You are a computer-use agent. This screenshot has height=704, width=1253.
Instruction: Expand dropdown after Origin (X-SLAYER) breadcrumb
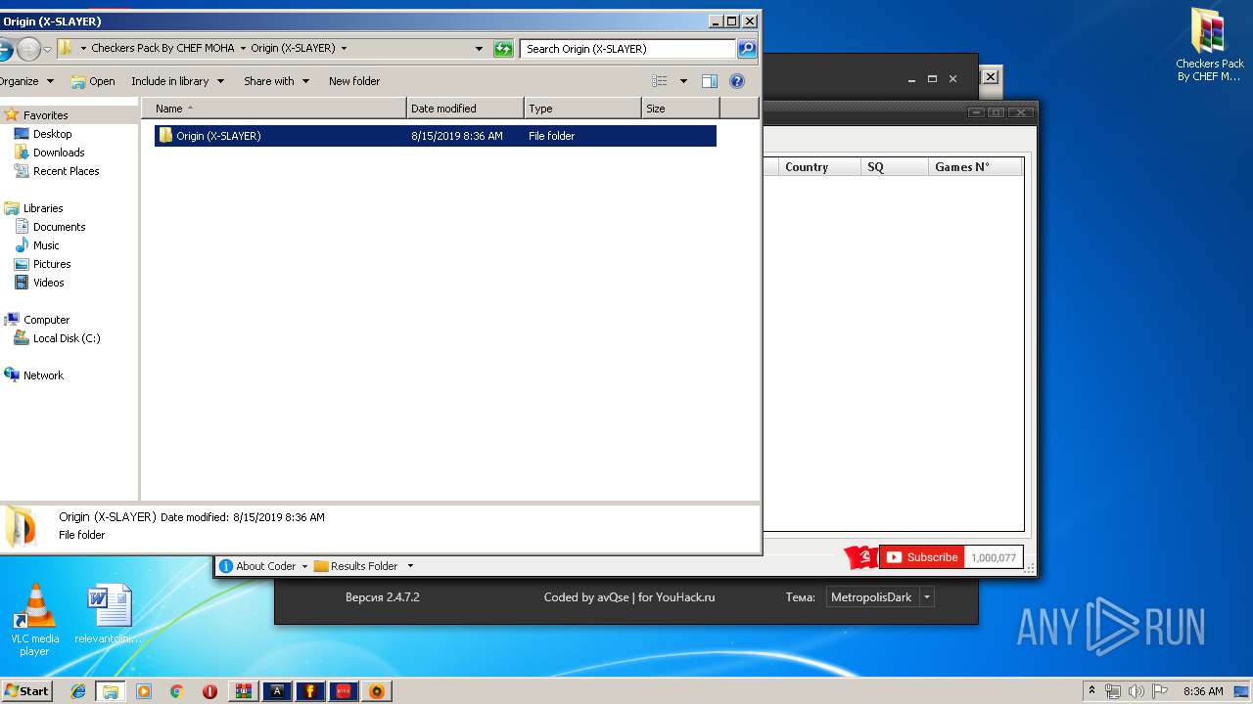(x=344, y=48)
